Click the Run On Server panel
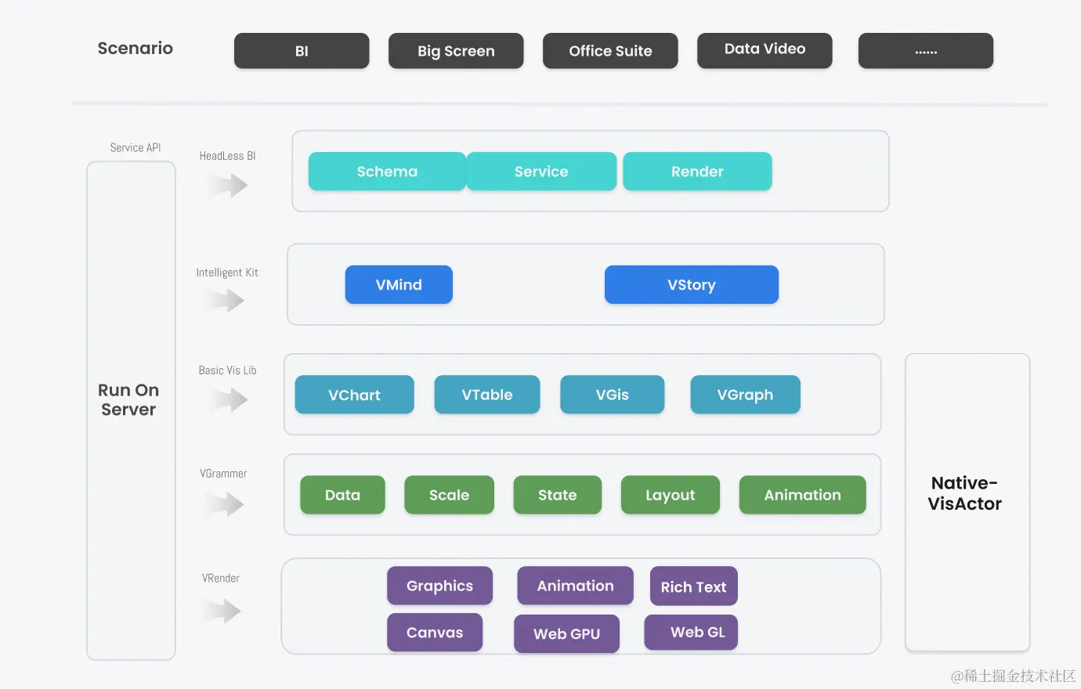 [x=131, y=410]
